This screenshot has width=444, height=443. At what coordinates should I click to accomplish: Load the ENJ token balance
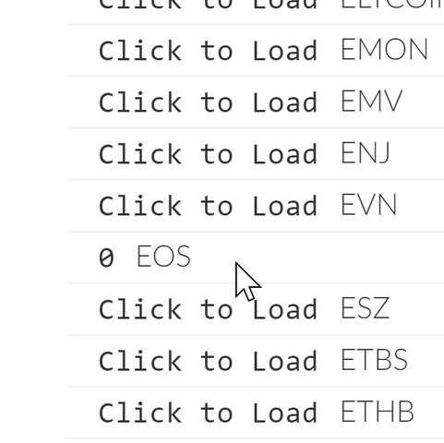click(x=208, y=153)
